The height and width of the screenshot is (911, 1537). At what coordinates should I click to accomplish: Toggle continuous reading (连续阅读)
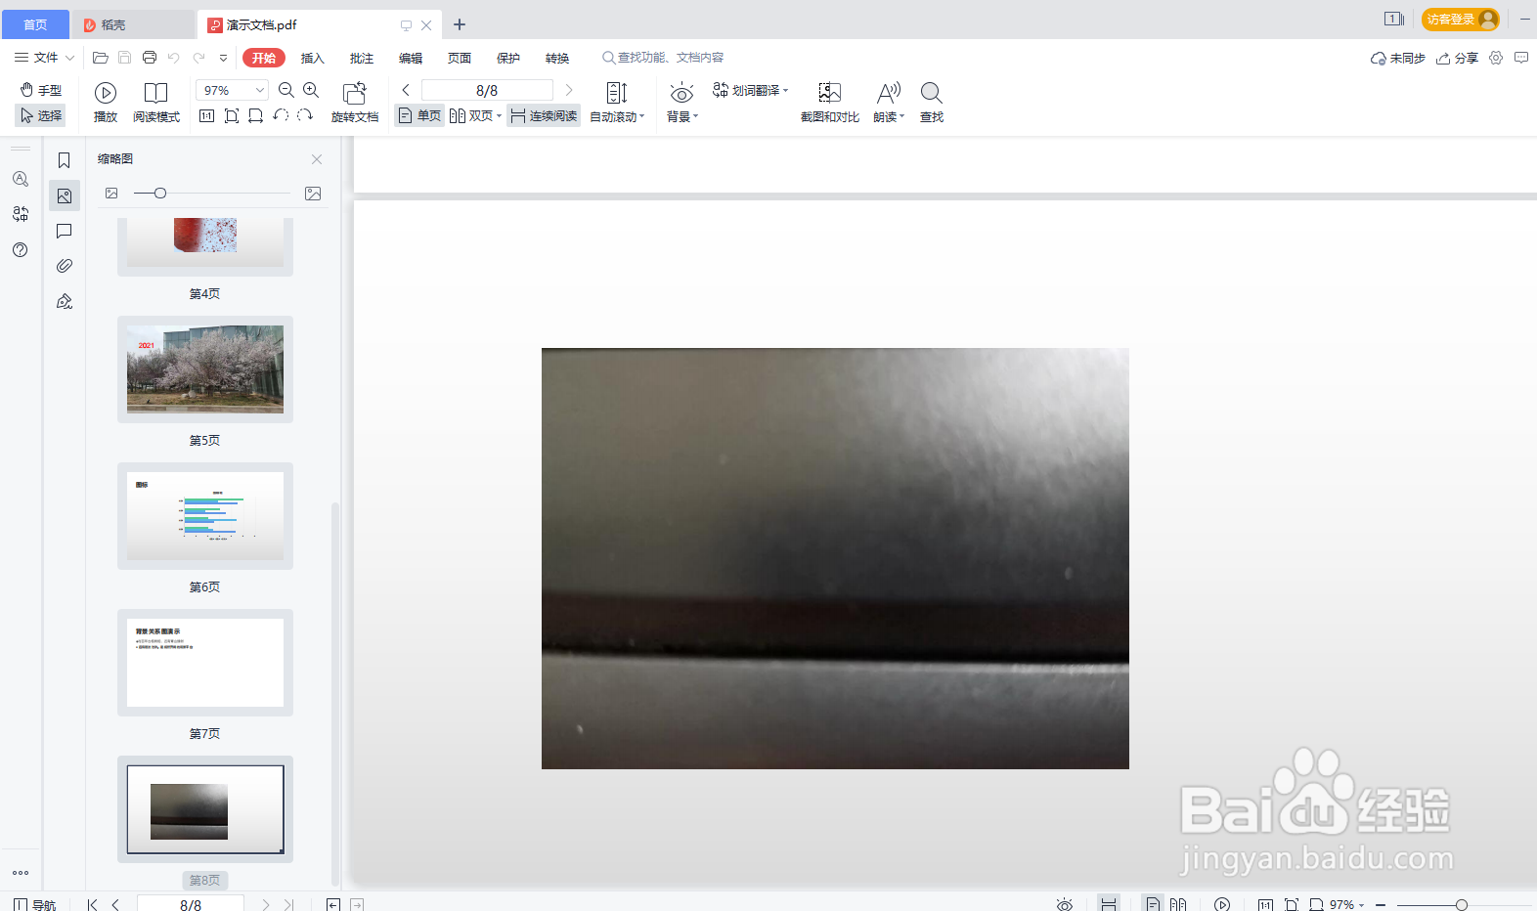tap(544, 115)
